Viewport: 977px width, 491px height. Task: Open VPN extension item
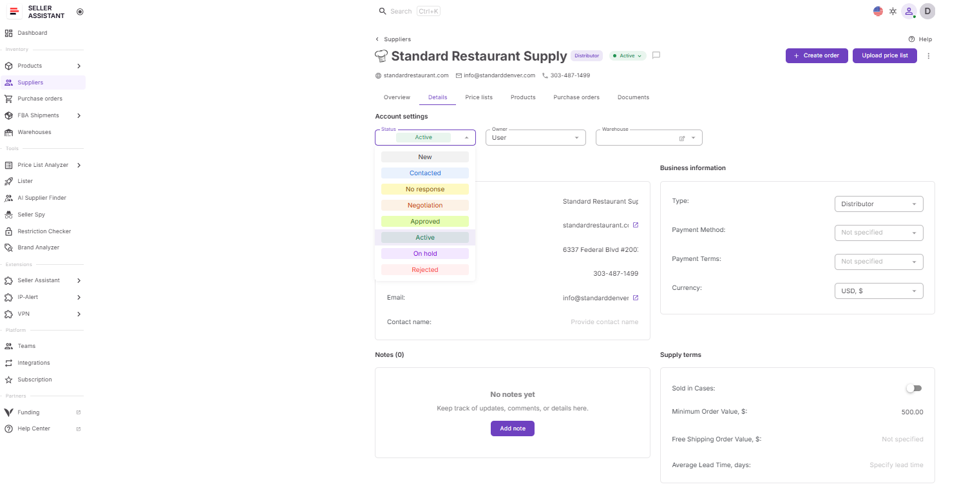(x=43, y=314)
